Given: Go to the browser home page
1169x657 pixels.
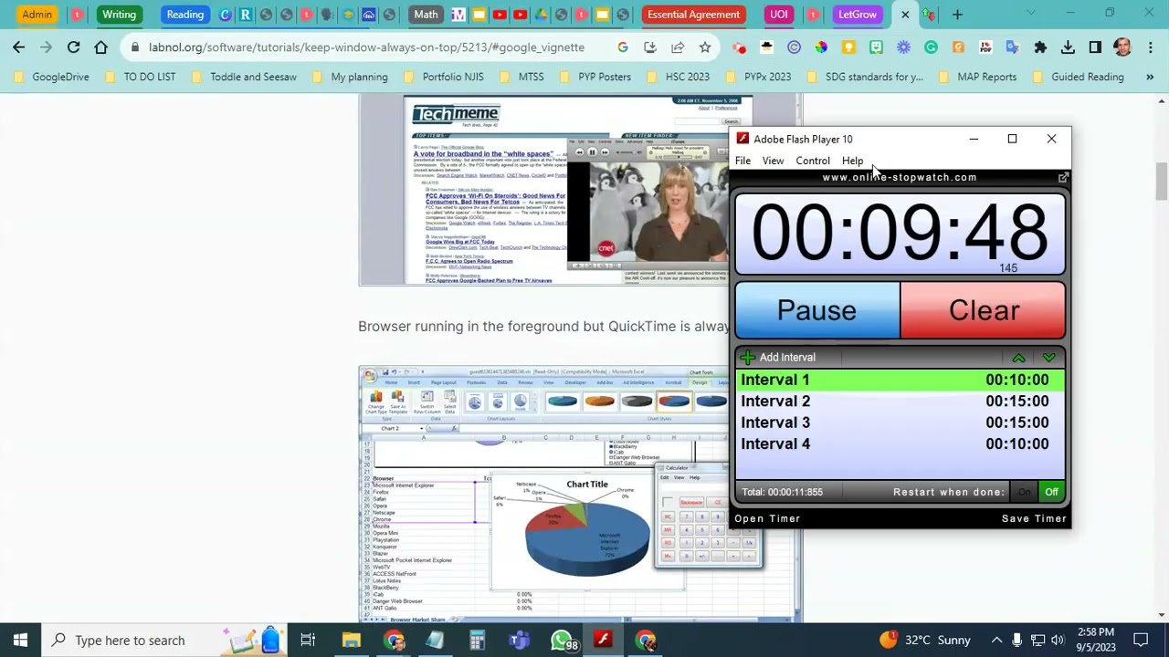Looking at the screenshot, I should 101,47.
